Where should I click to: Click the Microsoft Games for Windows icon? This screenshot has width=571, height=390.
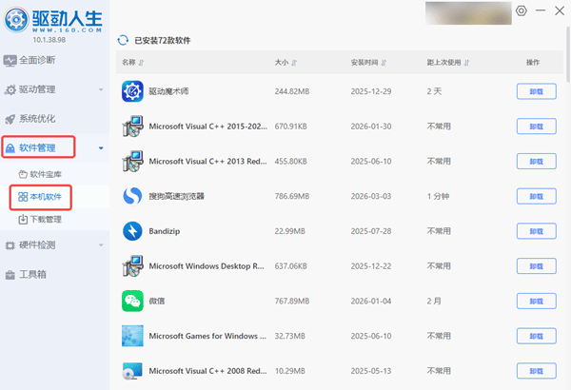click(132, 336)
